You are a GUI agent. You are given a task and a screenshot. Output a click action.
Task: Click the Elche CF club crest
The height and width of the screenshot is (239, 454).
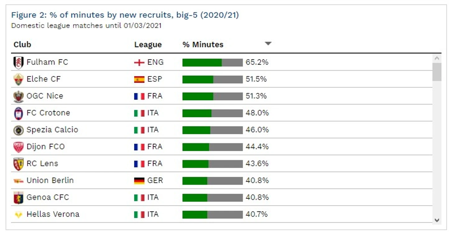pyautogui.click(x=18, y=79)
